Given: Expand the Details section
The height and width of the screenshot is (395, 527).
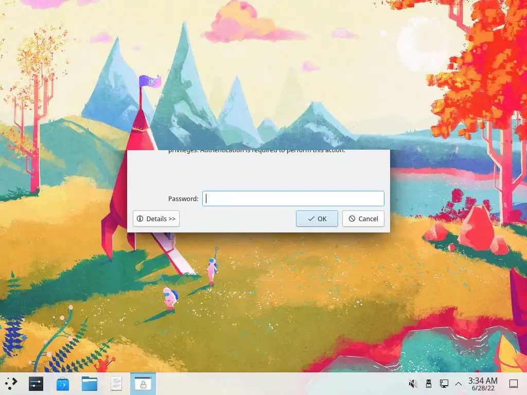Looking at the screenshot, I should pos(156,219).
